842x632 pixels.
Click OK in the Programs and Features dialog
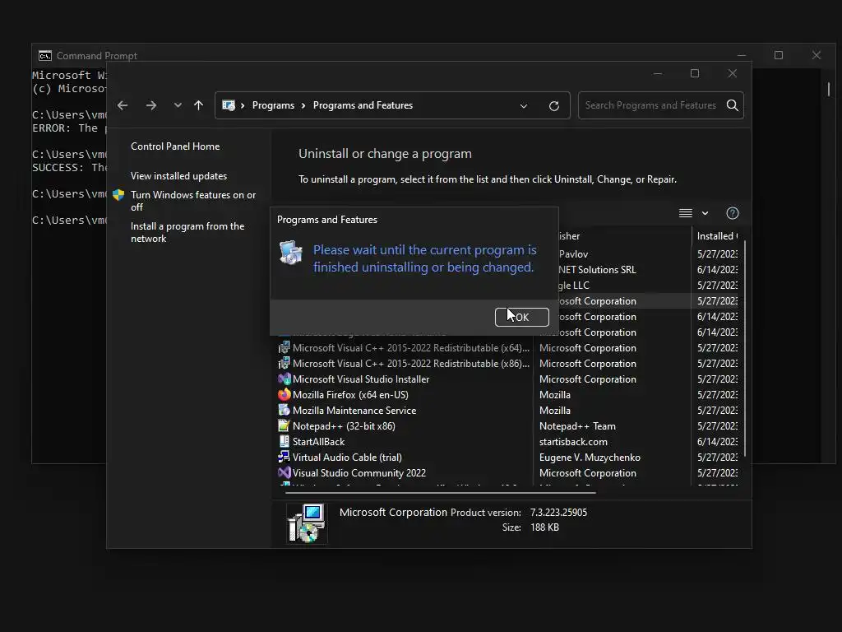[521, 317]
